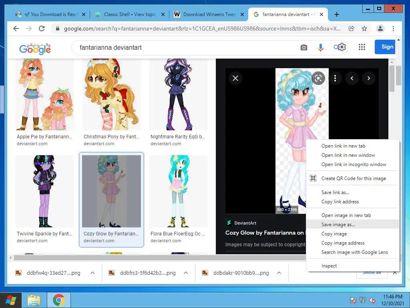Select Copy link address
This screenshot has width=410, height=308.
352,202
